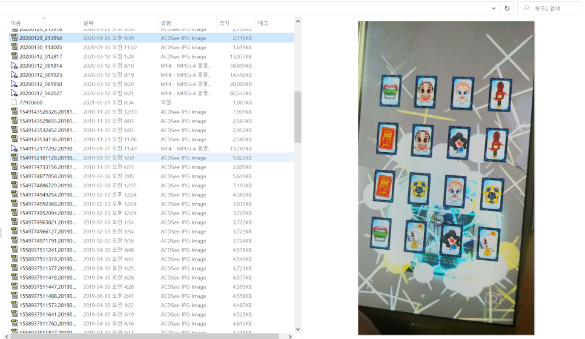
Task: Click the date 2021-05-21 오전 8:34
Action: click(x=108, y=102)
